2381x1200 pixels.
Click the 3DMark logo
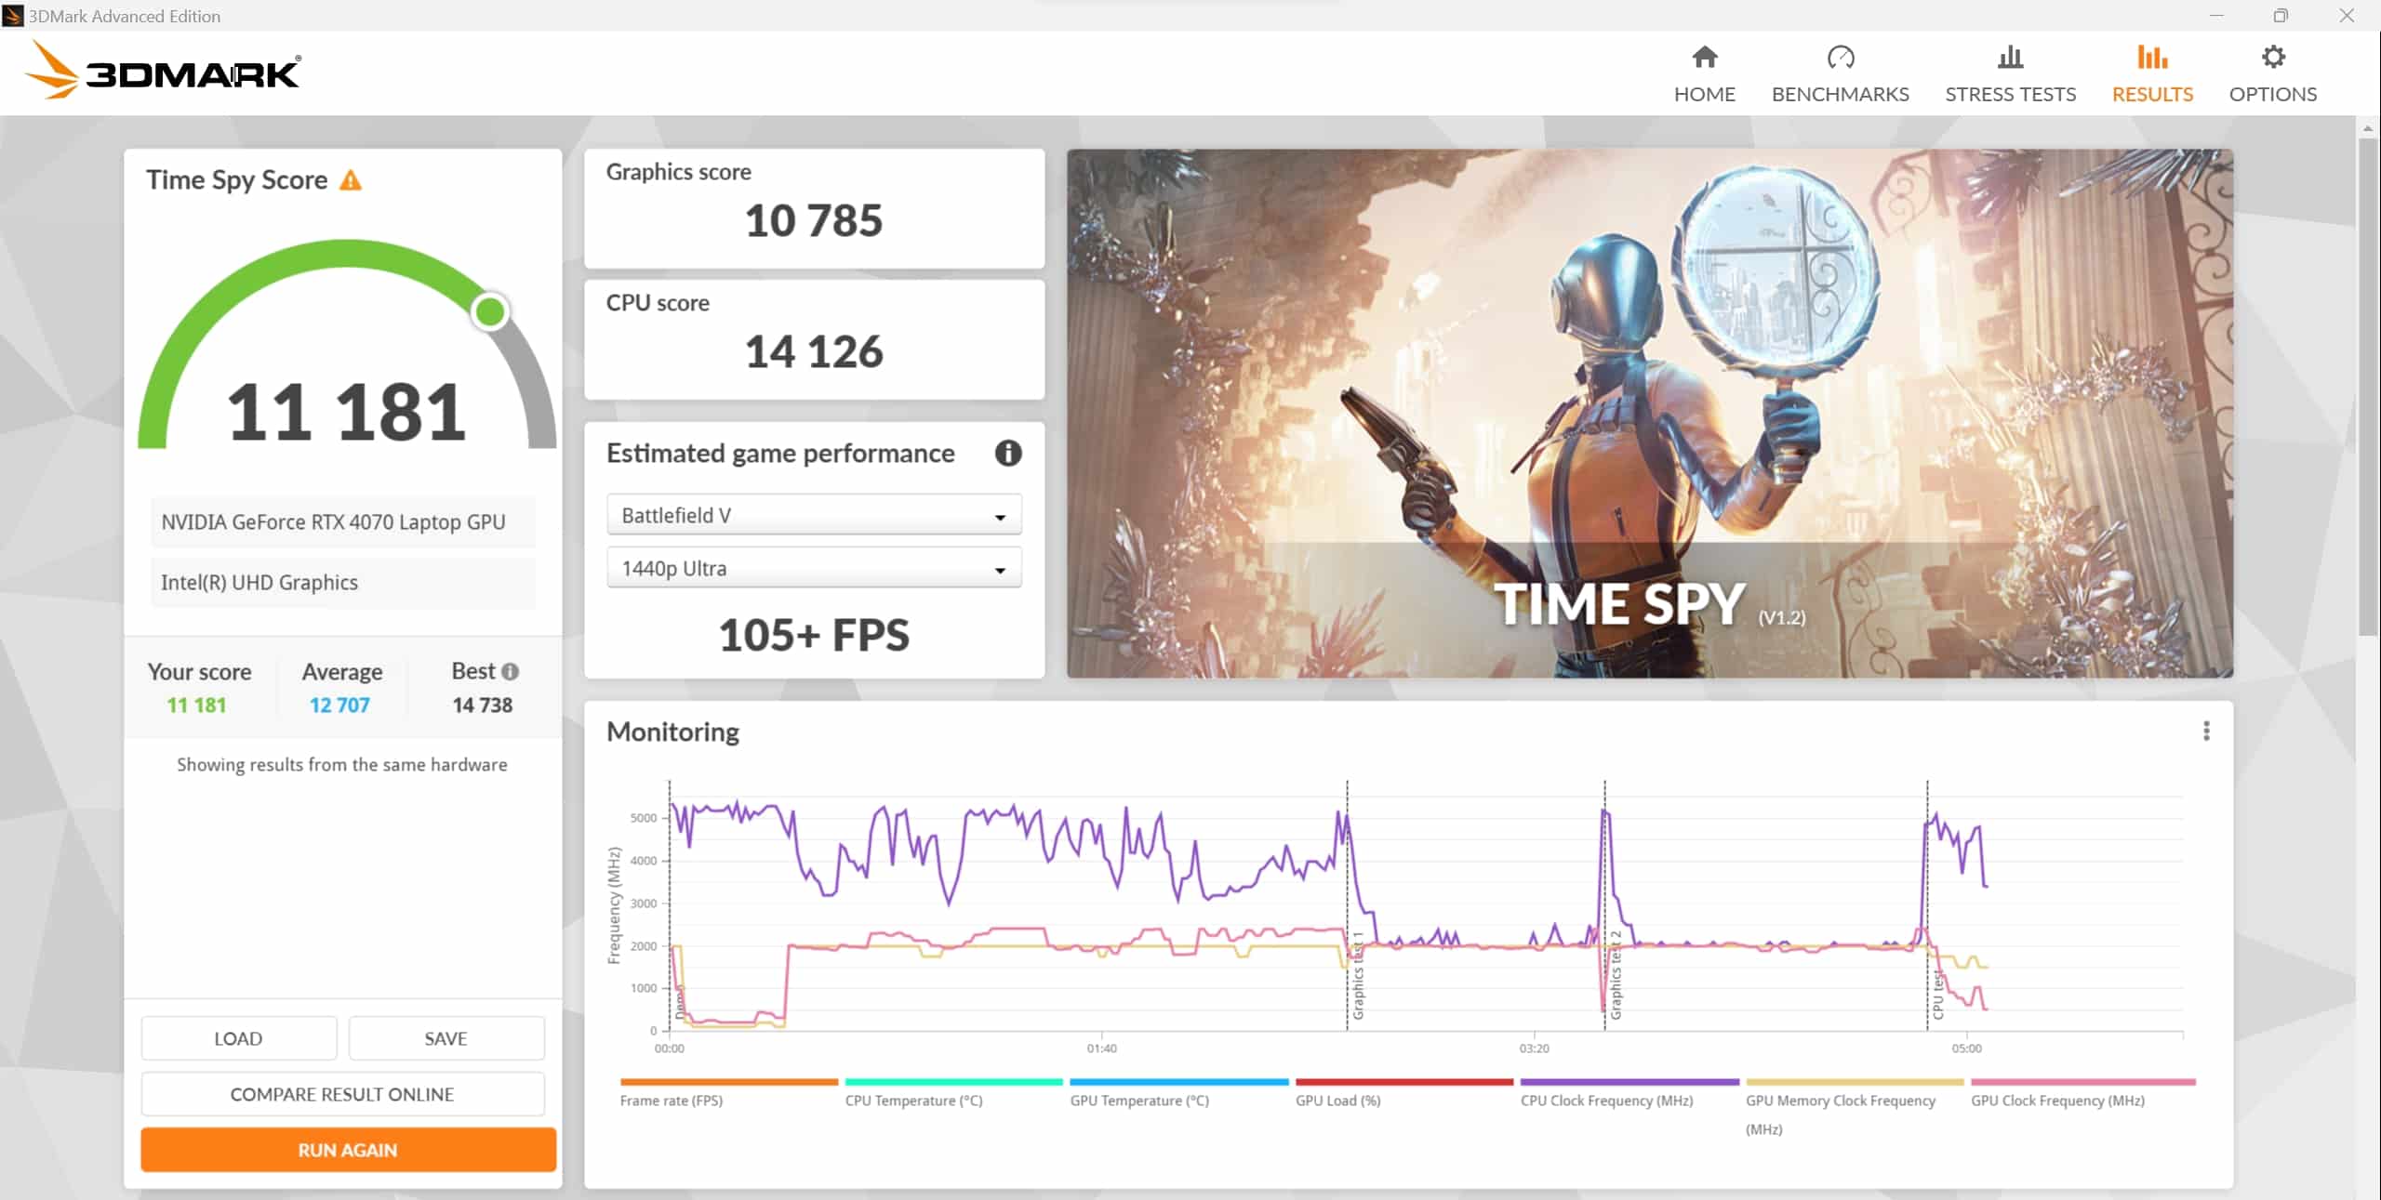point(163,71)
